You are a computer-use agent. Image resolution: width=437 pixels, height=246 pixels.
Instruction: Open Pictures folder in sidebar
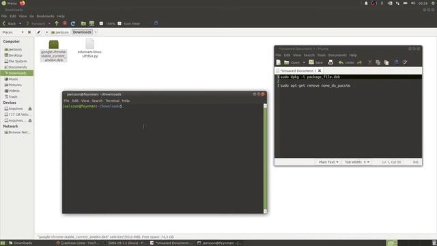point(15,85)
